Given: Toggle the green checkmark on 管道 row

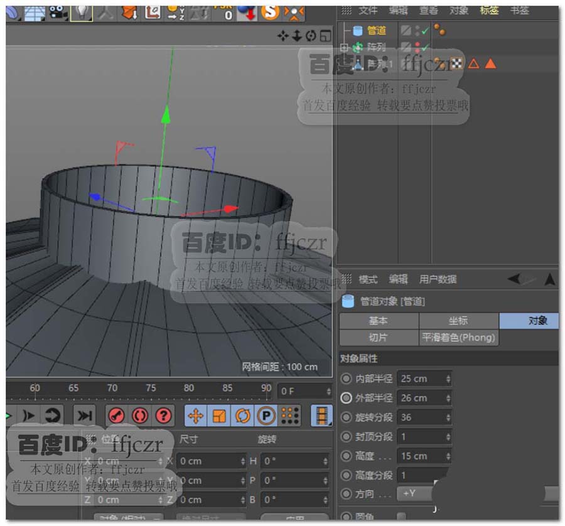Looking at the screenshot, I should [425, 31].
